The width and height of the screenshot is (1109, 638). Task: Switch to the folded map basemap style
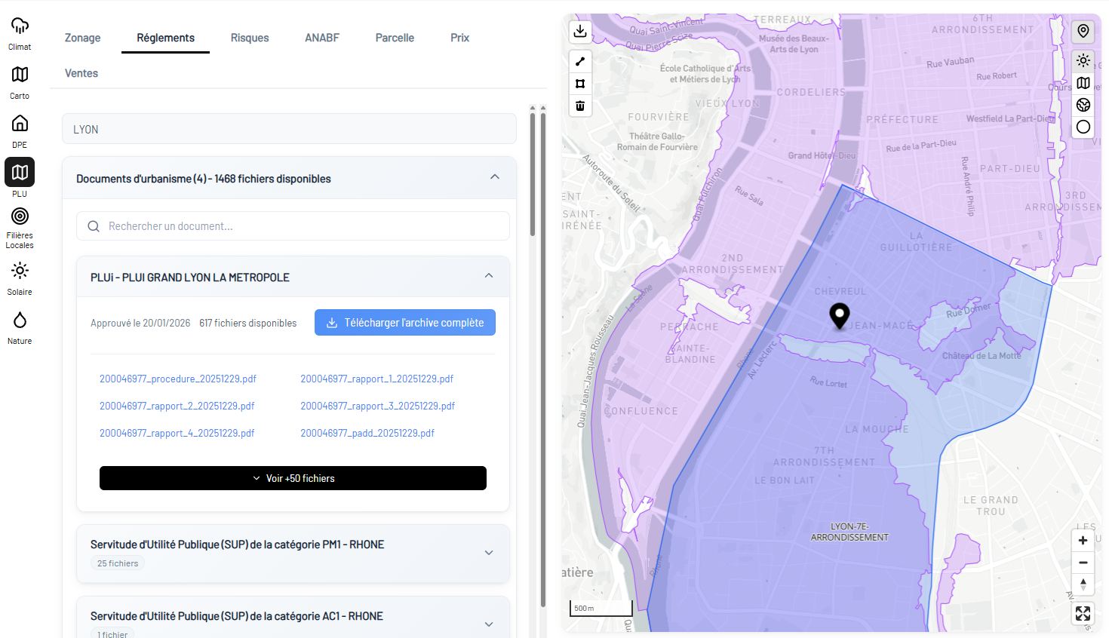pyautogui.click(x=1083, y=83)
